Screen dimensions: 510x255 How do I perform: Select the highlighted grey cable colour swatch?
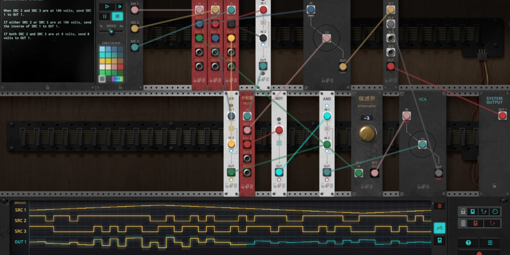(x=102, y=79)
